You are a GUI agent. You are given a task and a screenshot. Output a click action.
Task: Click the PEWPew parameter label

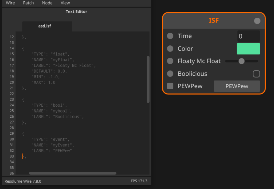pyautogui.click(x=190, y=86)
